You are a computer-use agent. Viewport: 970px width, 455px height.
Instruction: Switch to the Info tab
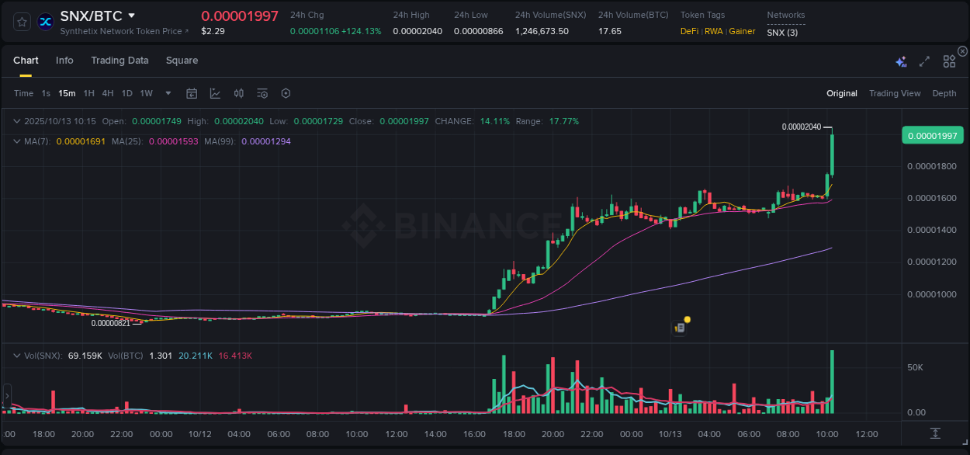[x=64, y=60]
